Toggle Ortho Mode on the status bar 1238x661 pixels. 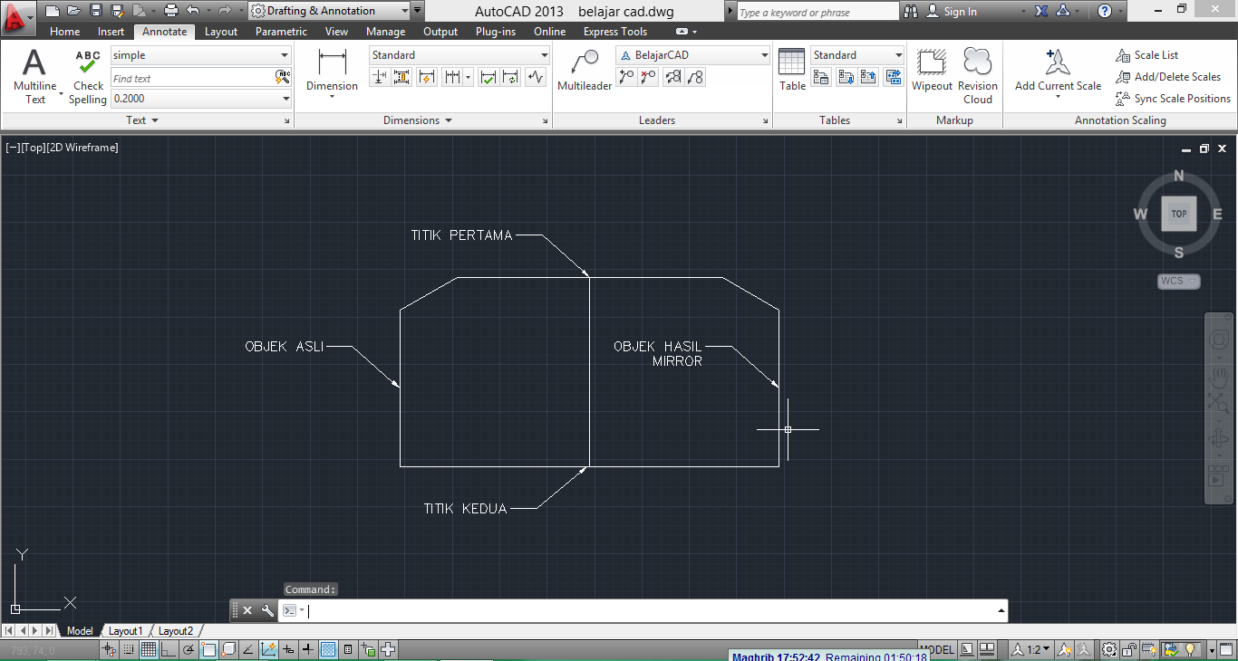click(x=166, y=648)
